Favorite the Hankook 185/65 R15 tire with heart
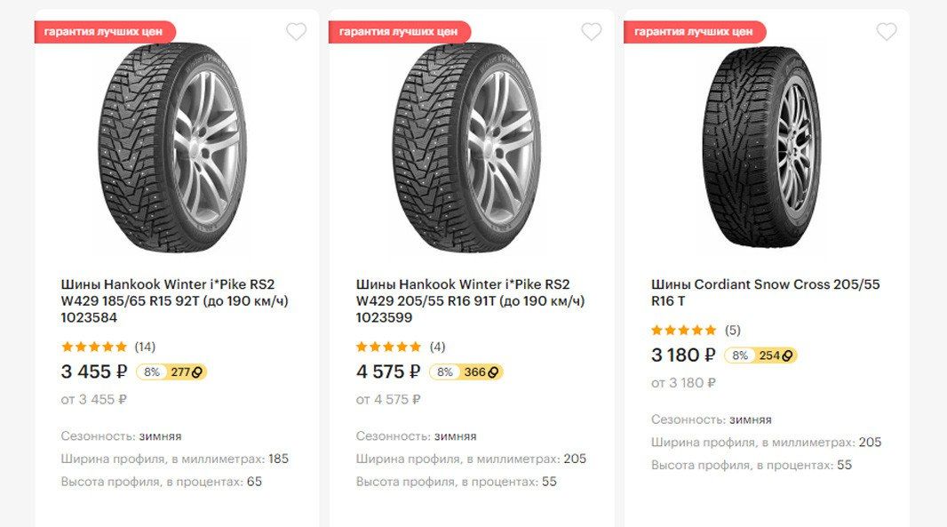This screenshot has width=947, height=527. click(x=296, y=32)
